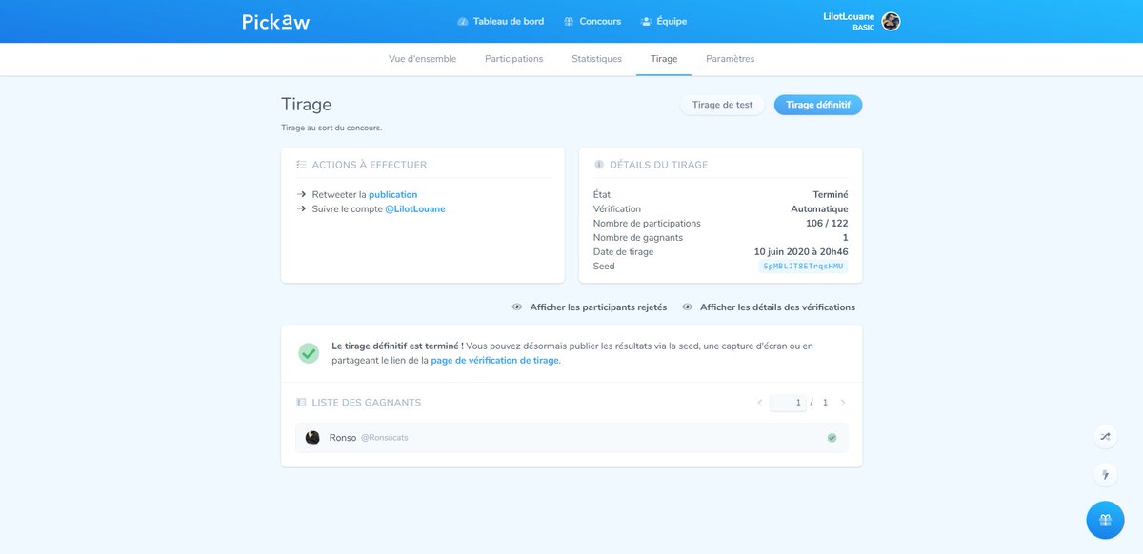Click the winners page number field
1143x554 pixels.
point(788,403)
